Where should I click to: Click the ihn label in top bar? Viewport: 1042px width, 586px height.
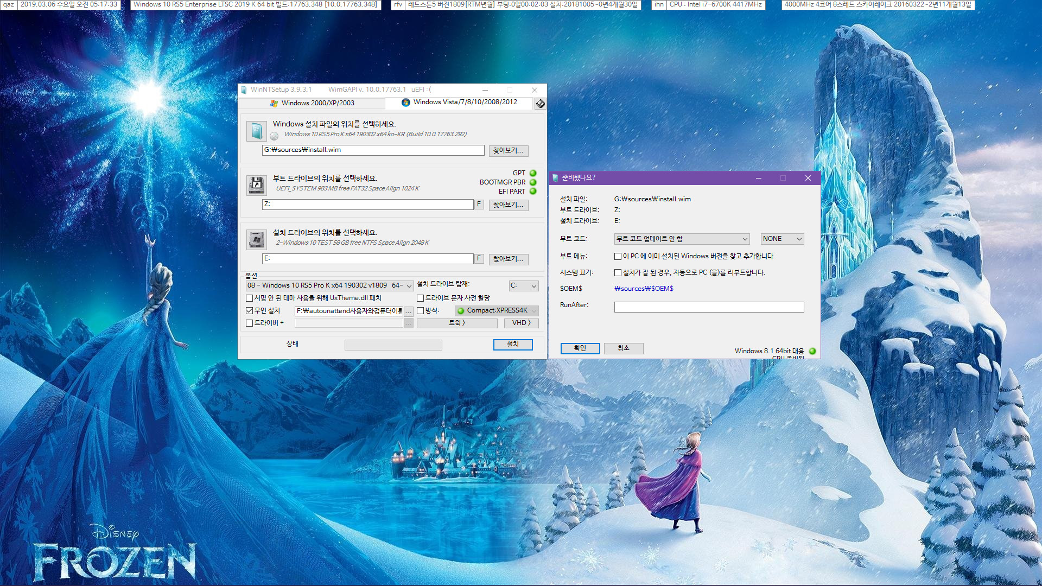click(659, 4)
